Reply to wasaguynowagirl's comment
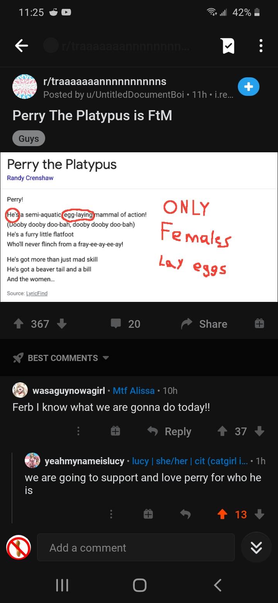The image size is (278, 603). click(170, 431)
